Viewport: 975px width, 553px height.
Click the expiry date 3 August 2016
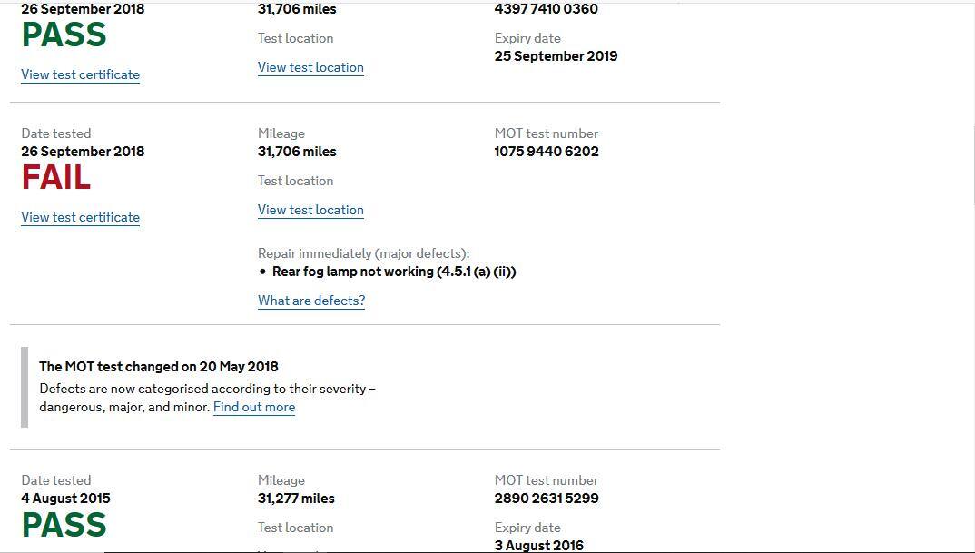click(539, 546)
